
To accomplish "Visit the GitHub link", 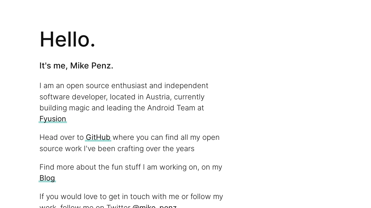I will [x=98, y=138].
